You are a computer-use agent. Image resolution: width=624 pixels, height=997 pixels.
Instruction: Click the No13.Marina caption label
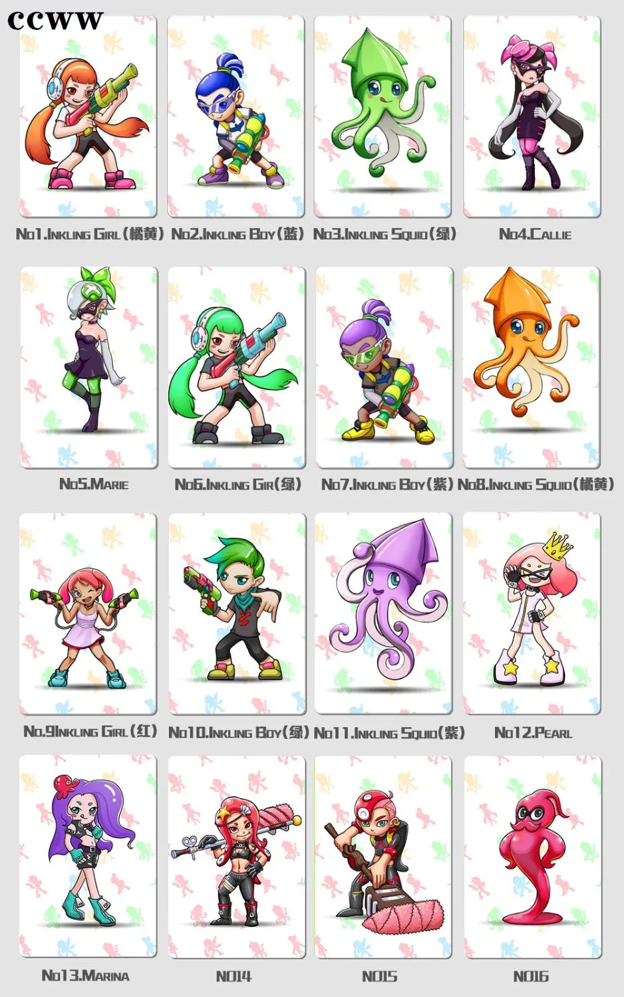(86, 976)
